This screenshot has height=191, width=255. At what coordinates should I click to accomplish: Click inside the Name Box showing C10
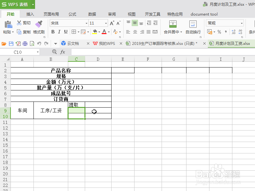pos(18,52)
